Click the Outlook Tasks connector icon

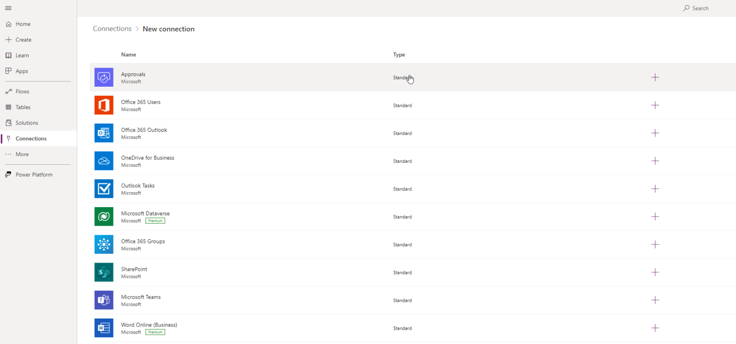coord(103,188)
